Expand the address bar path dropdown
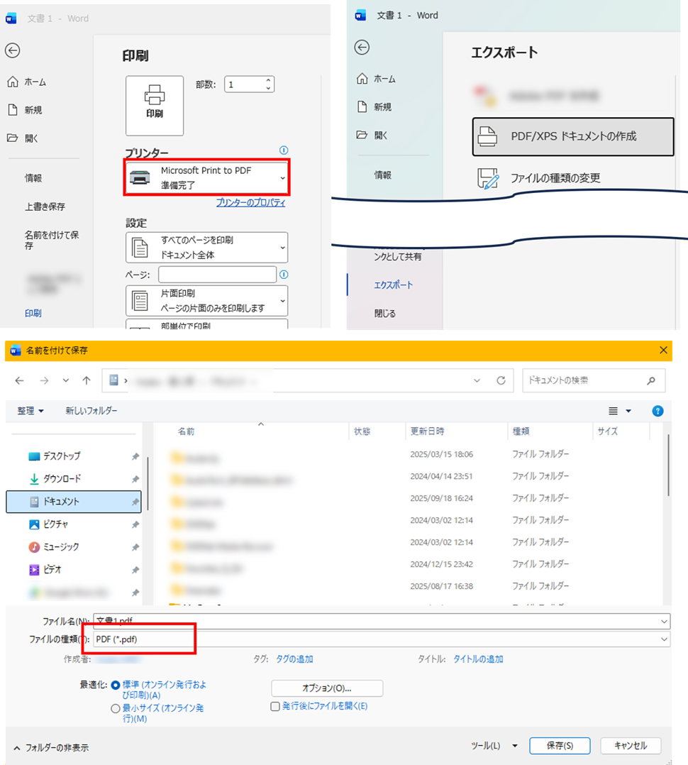Image resolution: width=688 pixels, height=765 pixels. (477, 380)
